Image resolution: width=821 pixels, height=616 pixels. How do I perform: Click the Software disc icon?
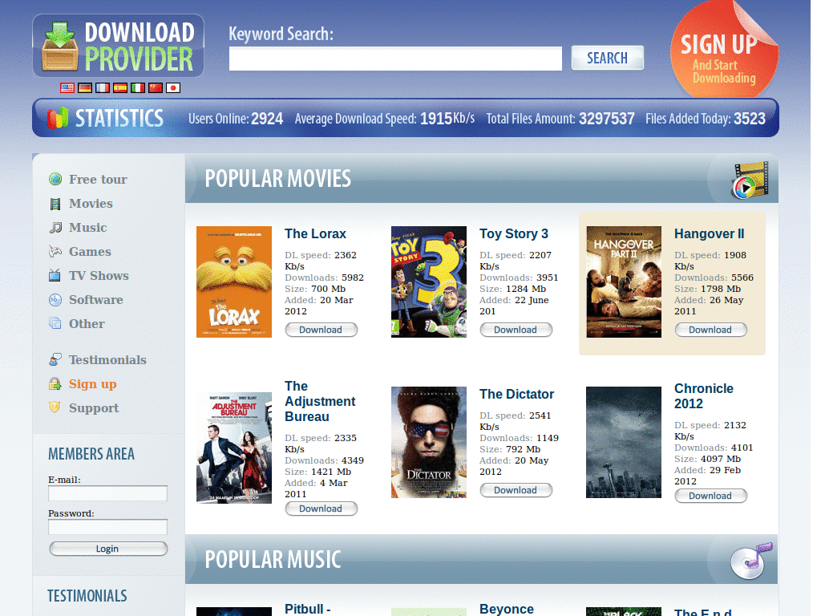pyautogui.click(x=55, y=300)
